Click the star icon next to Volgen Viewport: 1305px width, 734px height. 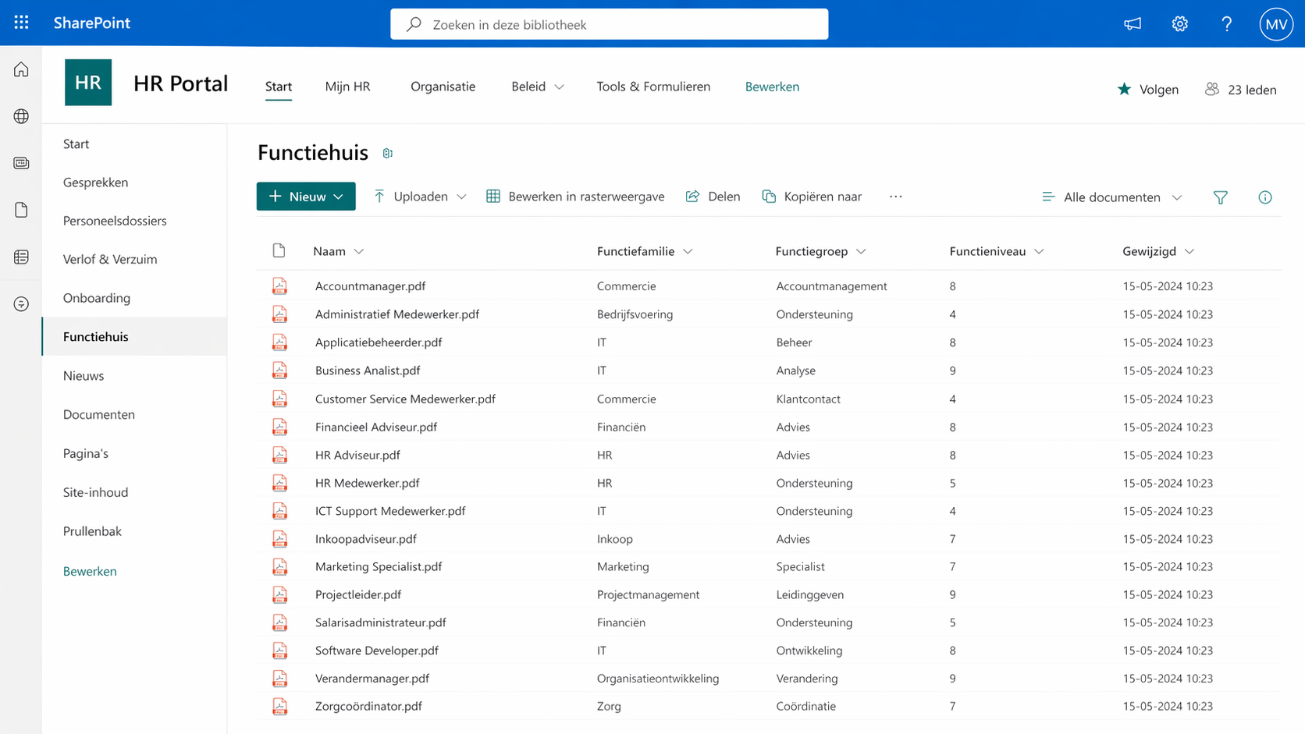[x=1124, y=89]
